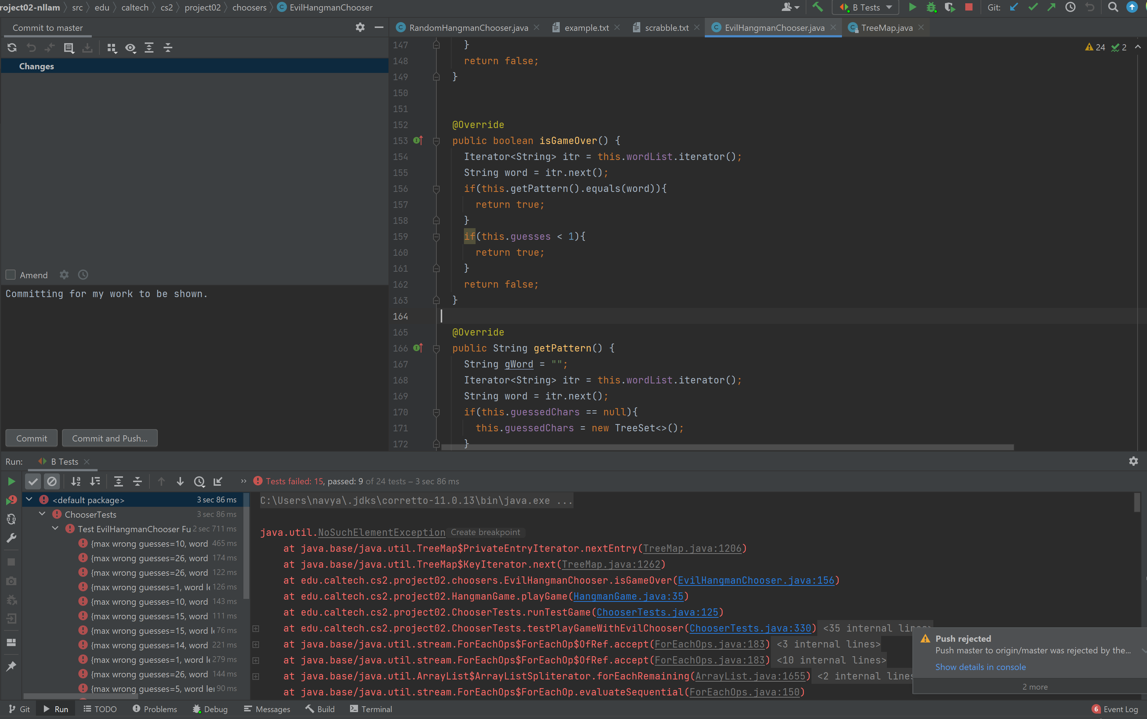Image resolution: width=1147 pixels, height=719 pixels.
Task: Enable the Amend checkbox
Action: 11,275
